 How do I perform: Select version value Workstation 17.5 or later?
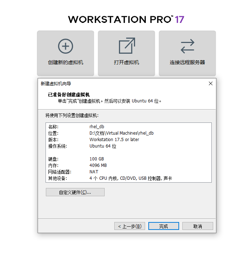(114, 140)
